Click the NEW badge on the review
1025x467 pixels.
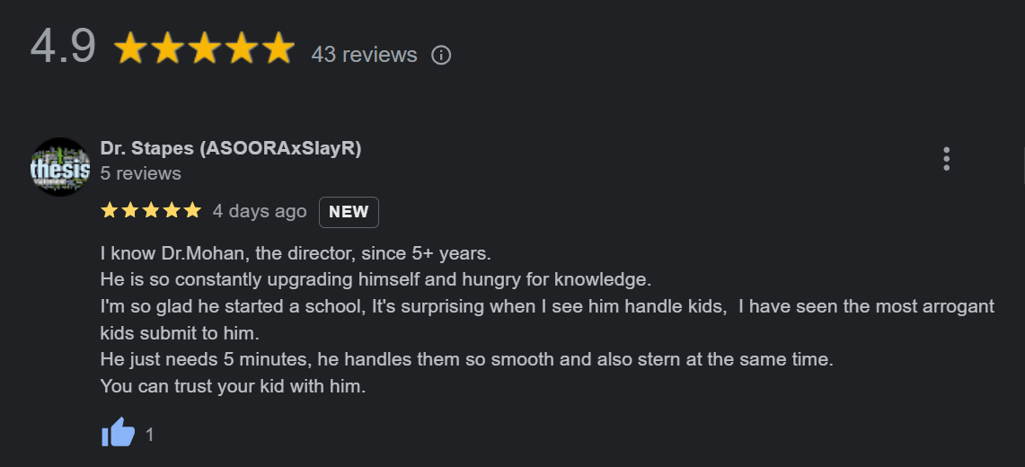tap(349, 212)
